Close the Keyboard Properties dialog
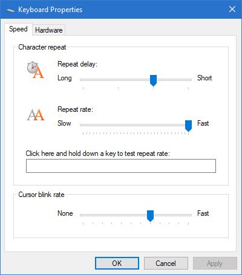Viewport: 242px width, 275px height. coord(232,9)
